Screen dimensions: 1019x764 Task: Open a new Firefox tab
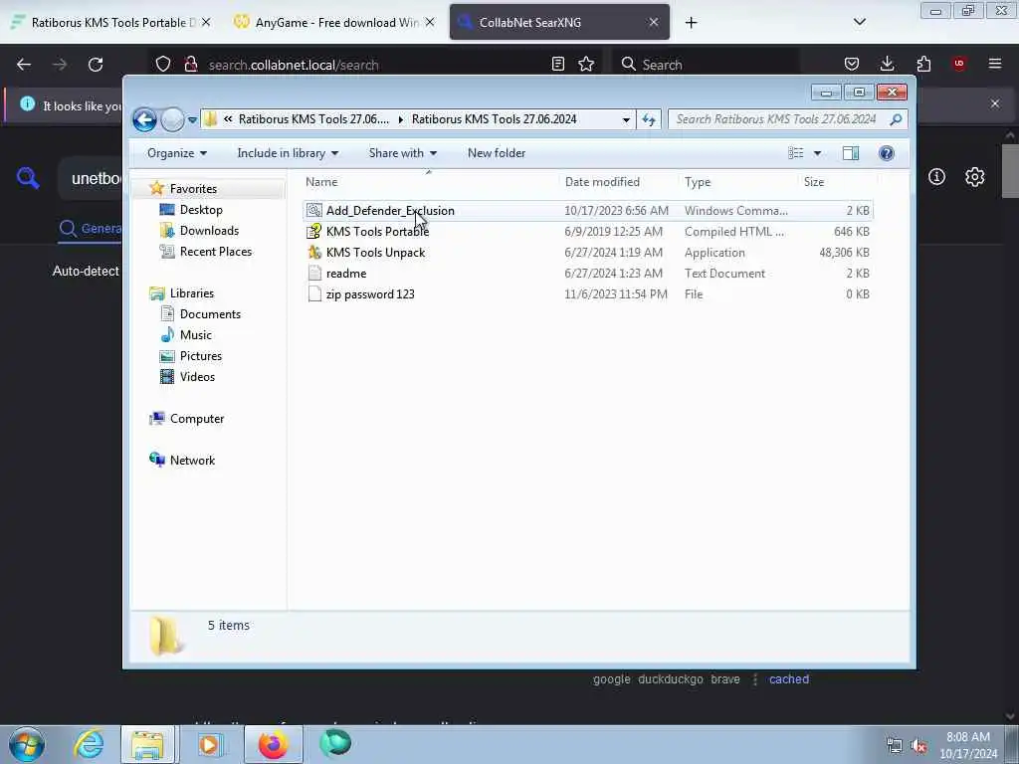[x=691, y=23]
